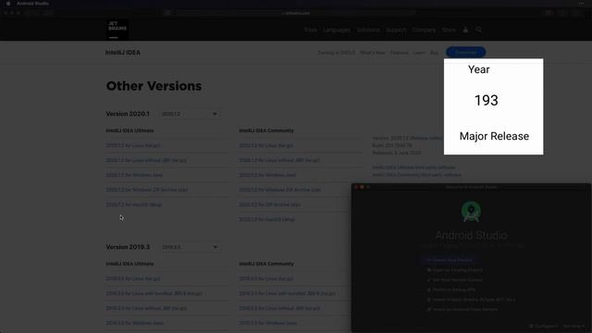Download Ultimate 2020.1.2 for Linux without JBR
Screen dimensions: 592x333
pos(146,160)
